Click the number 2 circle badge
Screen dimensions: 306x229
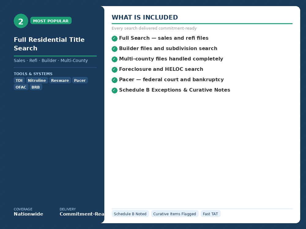pos(21,21)
